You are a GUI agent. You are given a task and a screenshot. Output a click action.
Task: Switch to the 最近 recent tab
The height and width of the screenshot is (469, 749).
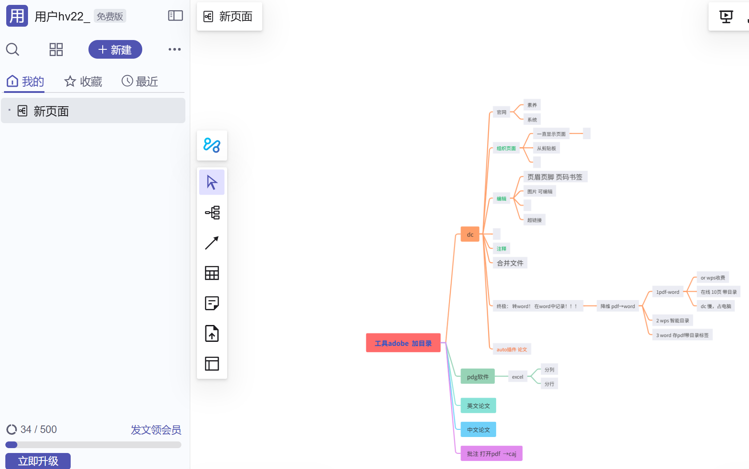coord(140,81)
